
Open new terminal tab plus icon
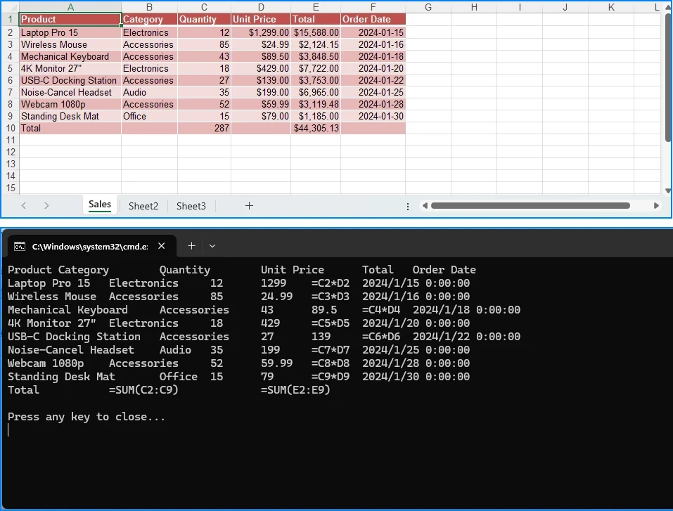(191, 246)
